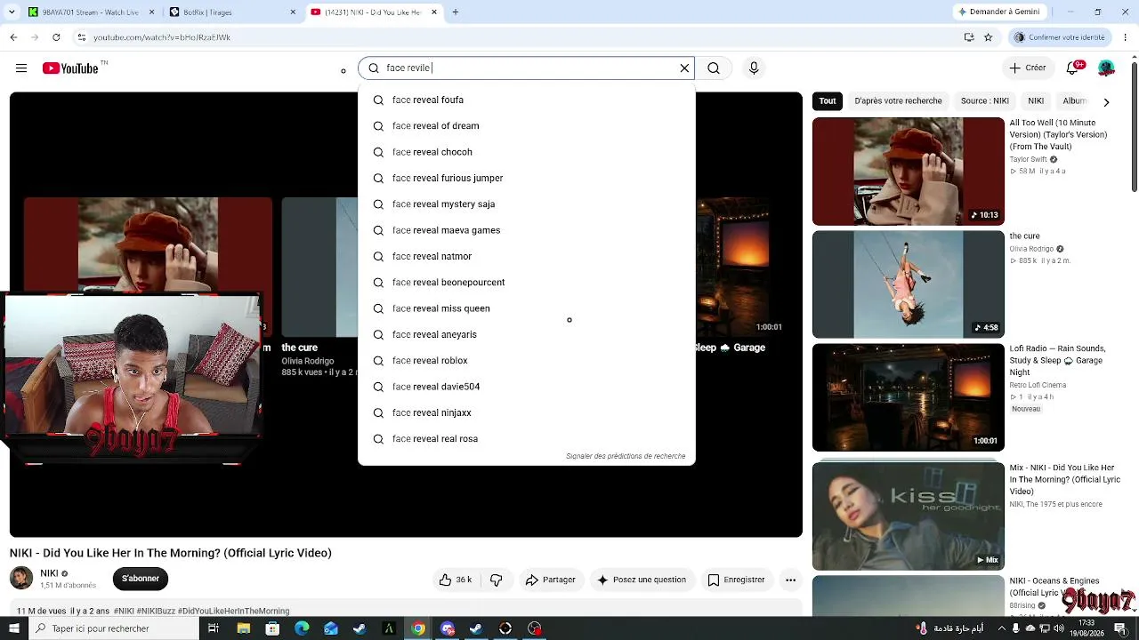Open the NIKI Mix playlist thumbnail
Image resolution: width=1139 pixels, height=640 pixels.
(x=908, y=516)
